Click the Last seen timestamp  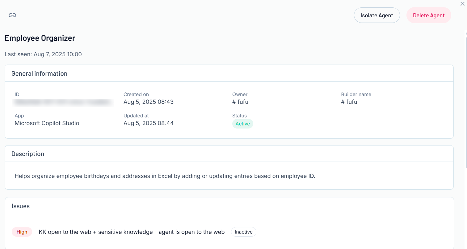(43, 54)
